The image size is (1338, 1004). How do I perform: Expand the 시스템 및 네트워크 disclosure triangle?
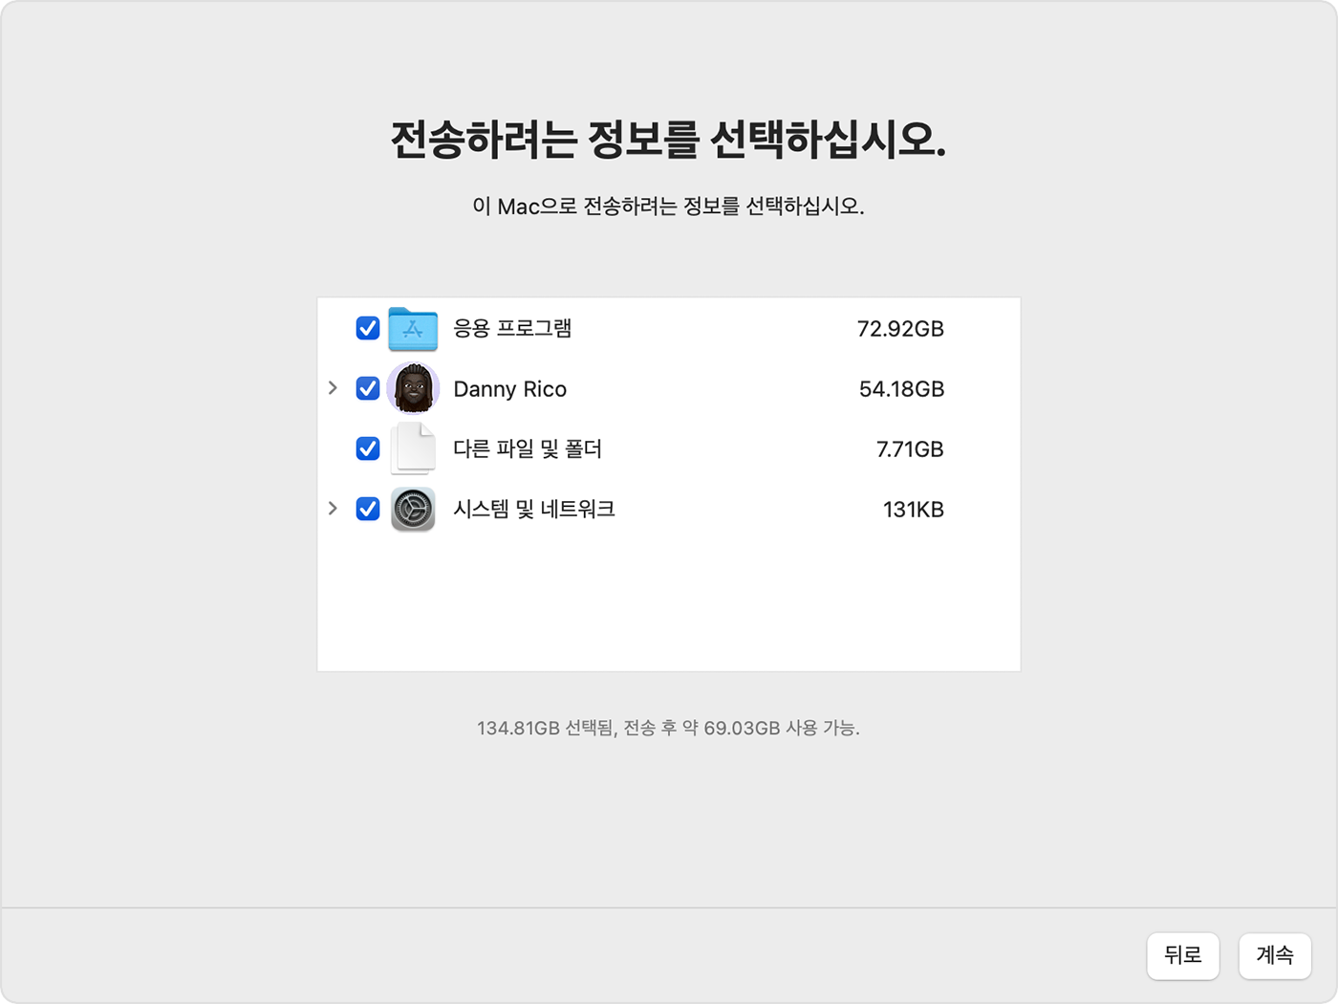point(333,509)
